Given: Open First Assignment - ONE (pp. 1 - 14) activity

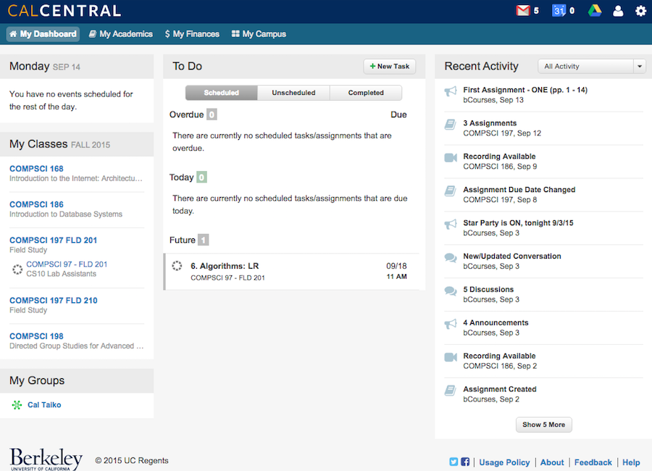Looking at the screenshot, I should click(x=544, y=95).
